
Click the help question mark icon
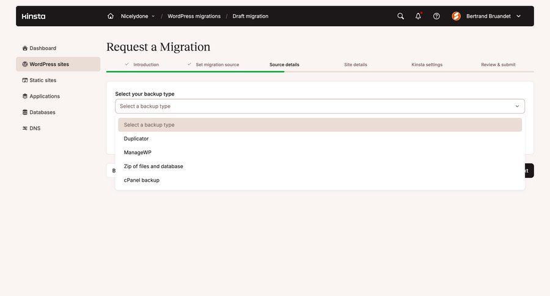click(x=436, y=17)
